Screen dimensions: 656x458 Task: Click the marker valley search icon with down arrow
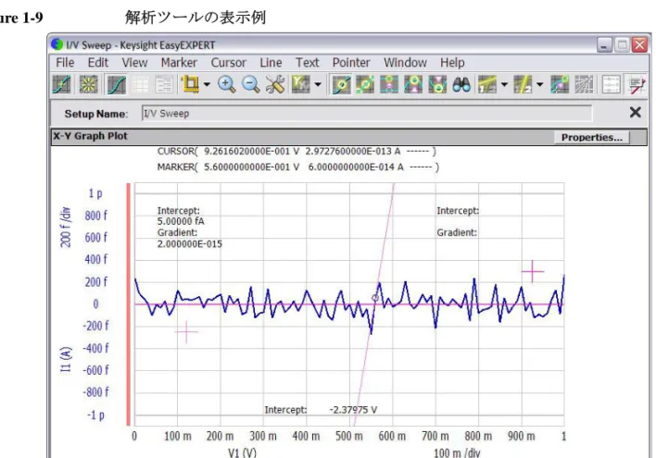coord(437,84)
